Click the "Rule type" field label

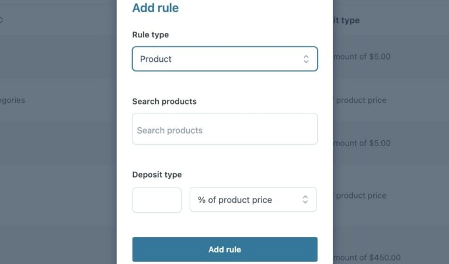pos(151,35)
